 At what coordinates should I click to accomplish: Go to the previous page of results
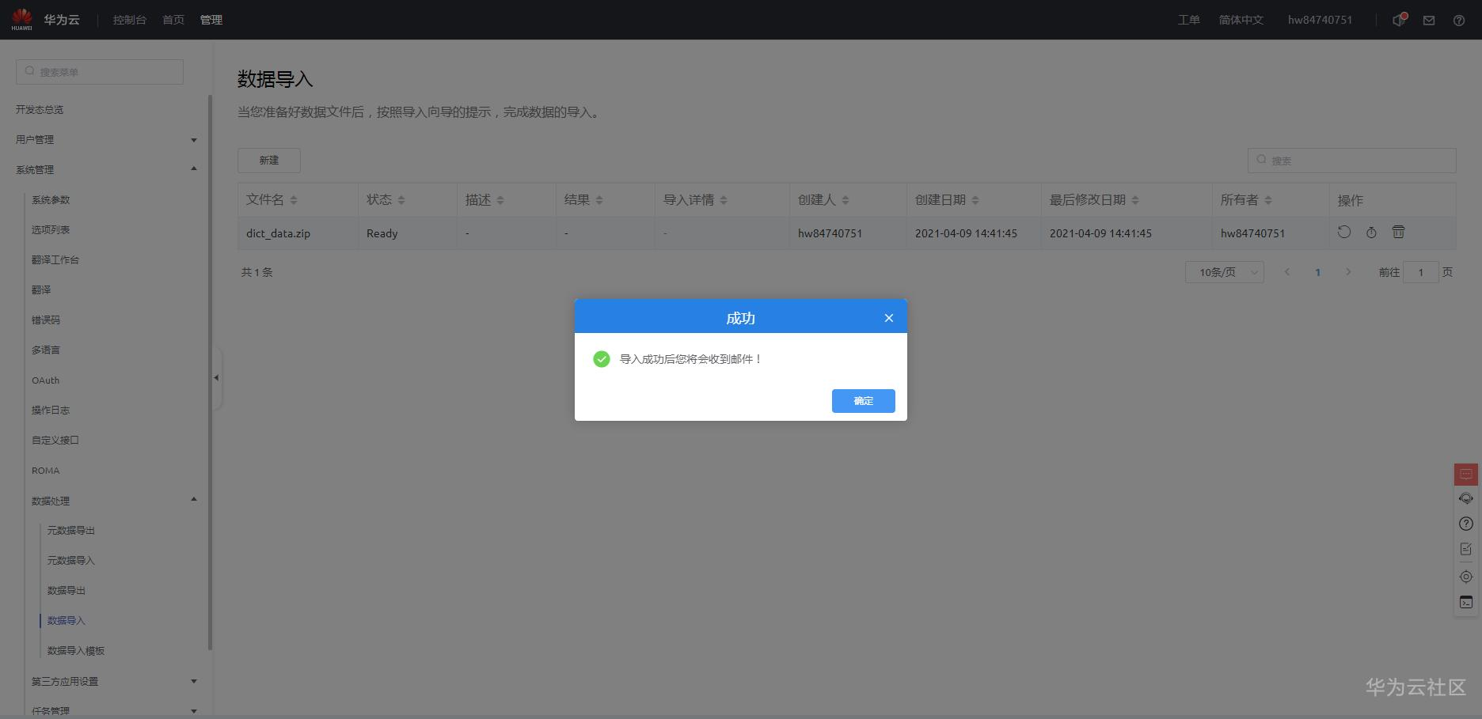1287,272
